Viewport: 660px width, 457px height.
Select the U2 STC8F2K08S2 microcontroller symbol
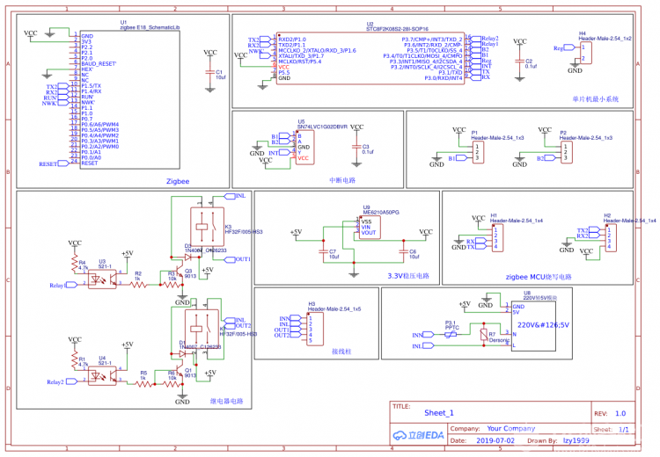370,58
